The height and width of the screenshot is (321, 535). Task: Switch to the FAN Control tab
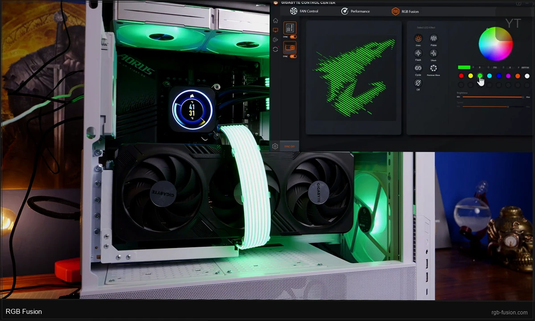pos(309,11)
